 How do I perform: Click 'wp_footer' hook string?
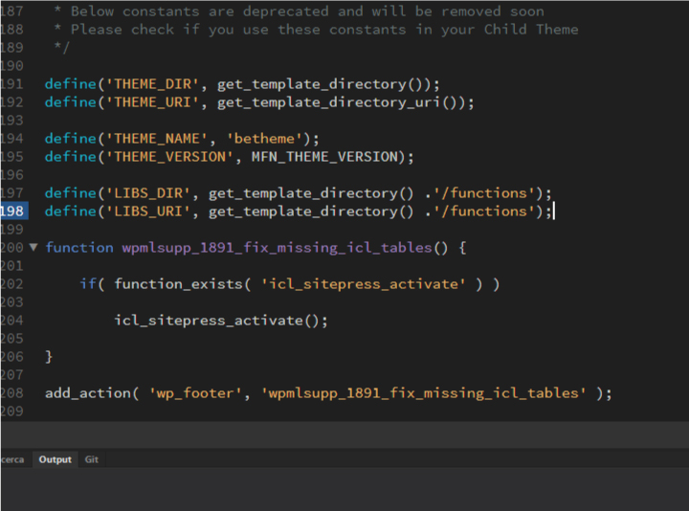pos(195,392)
